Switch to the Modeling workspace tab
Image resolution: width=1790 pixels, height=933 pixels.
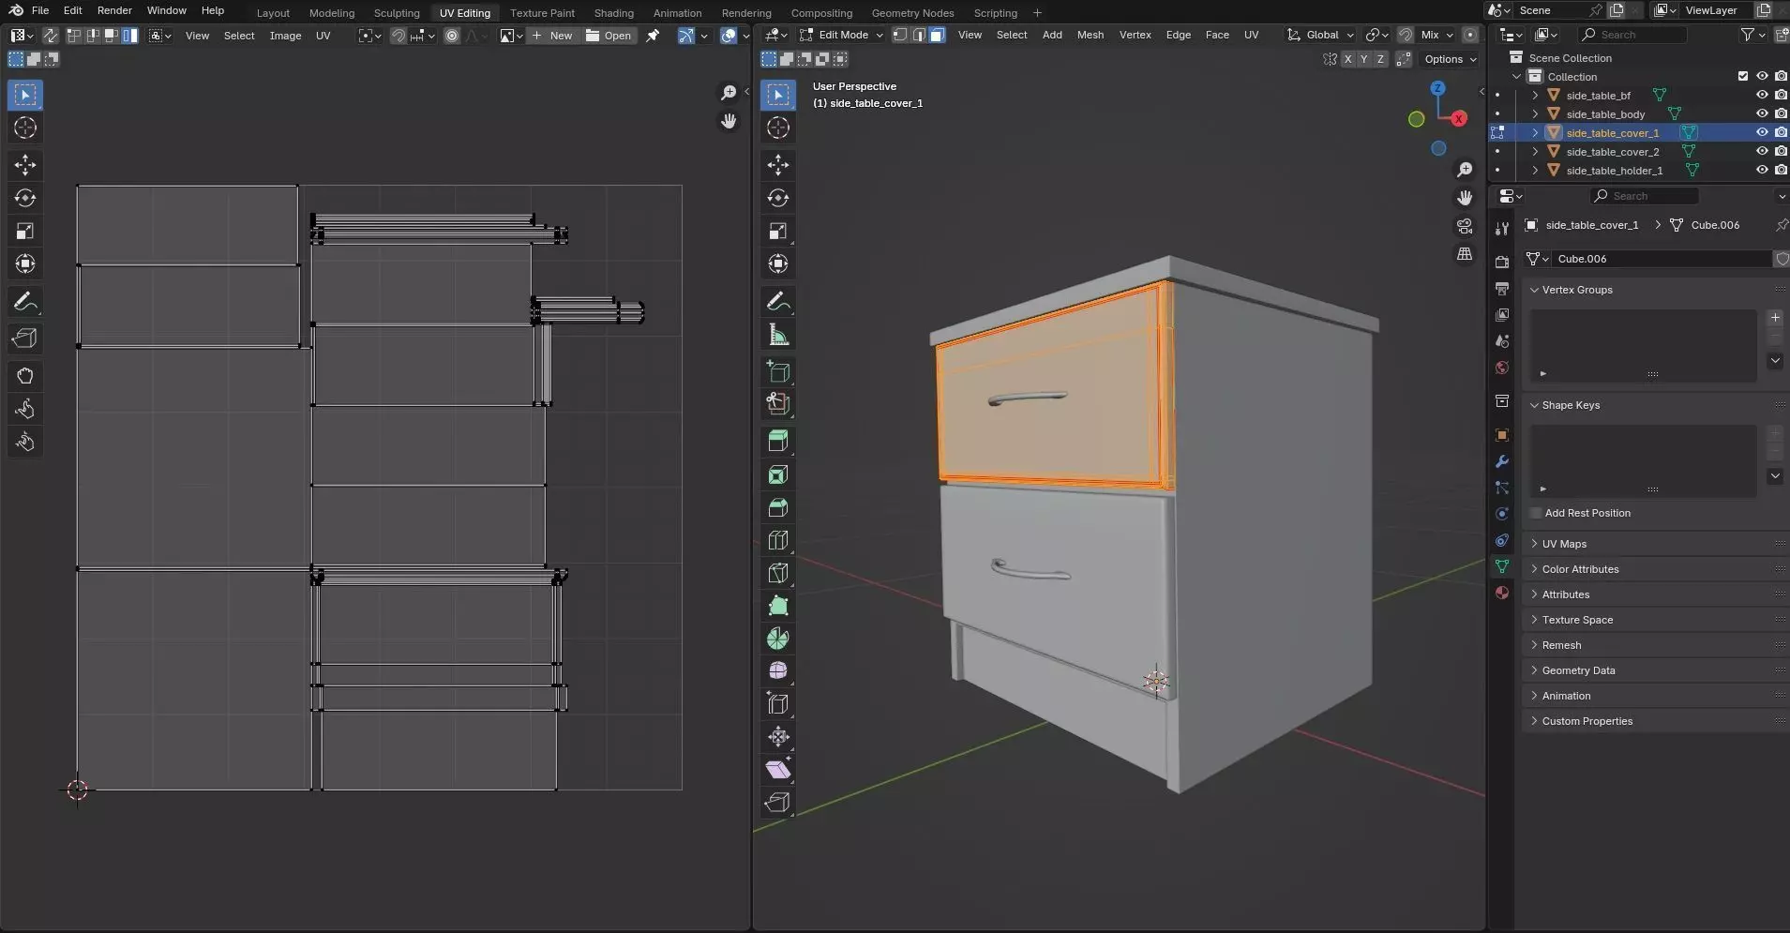332,13
